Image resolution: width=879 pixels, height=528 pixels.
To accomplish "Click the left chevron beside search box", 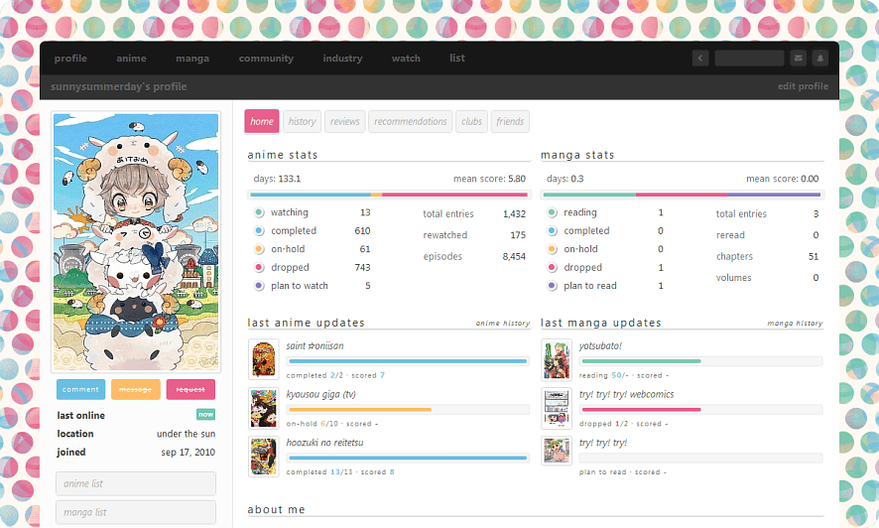I will pos(700,59).
